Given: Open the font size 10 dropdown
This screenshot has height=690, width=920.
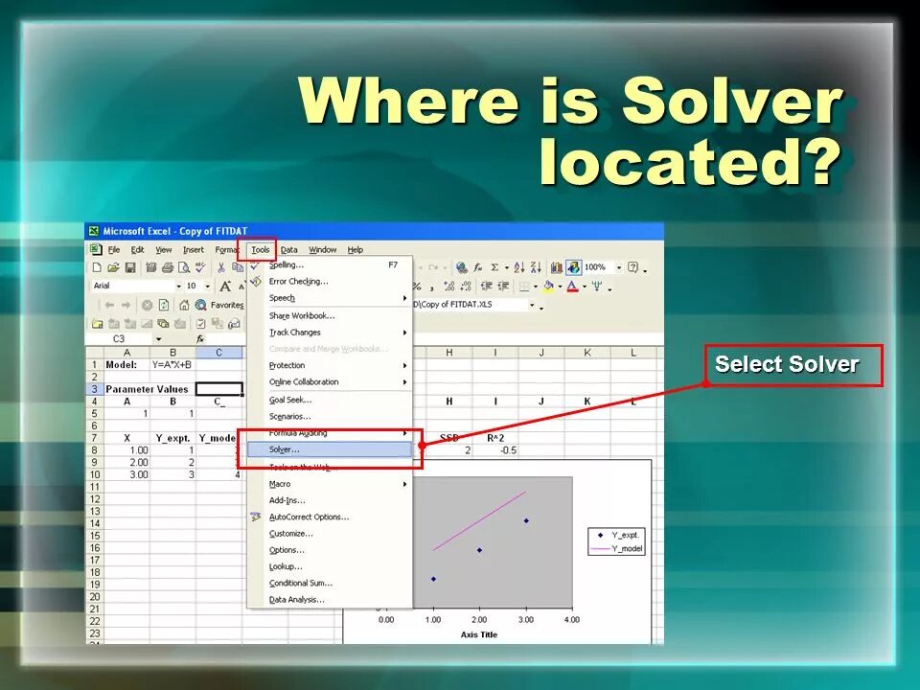Looking at the screenshot, I should tap(208, 287).
